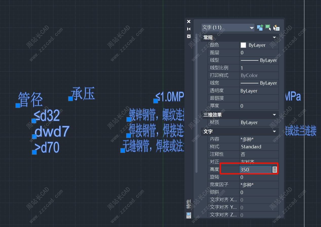This screenshot has height=227, width=321.
Task: Toggle auto-hide on the properties palette
Action: pos(188,29)
